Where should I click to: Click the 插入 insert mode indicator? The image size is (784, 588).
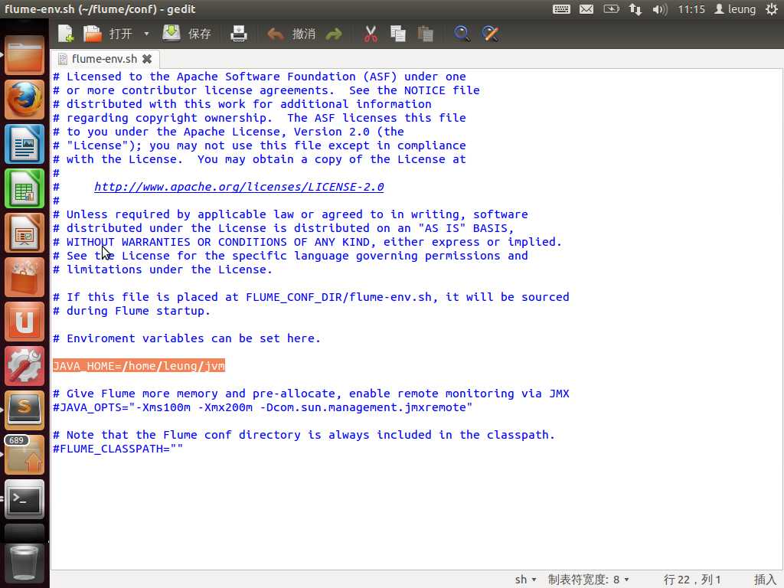click(765, 580)
